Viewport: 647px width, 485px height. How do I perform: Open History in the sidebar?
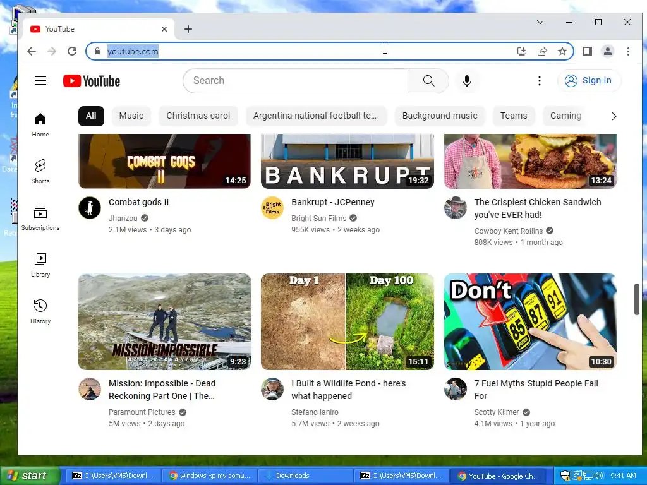(x=40, y=311)
